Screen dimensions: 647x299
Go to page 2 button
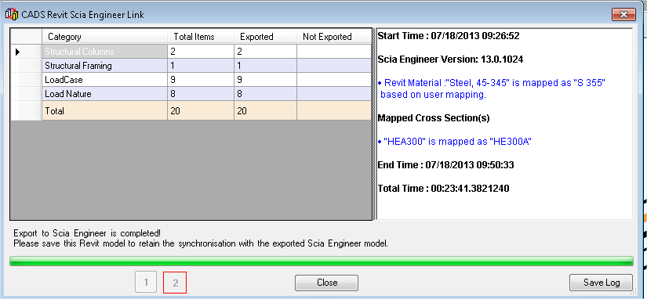tap(176, 283)
